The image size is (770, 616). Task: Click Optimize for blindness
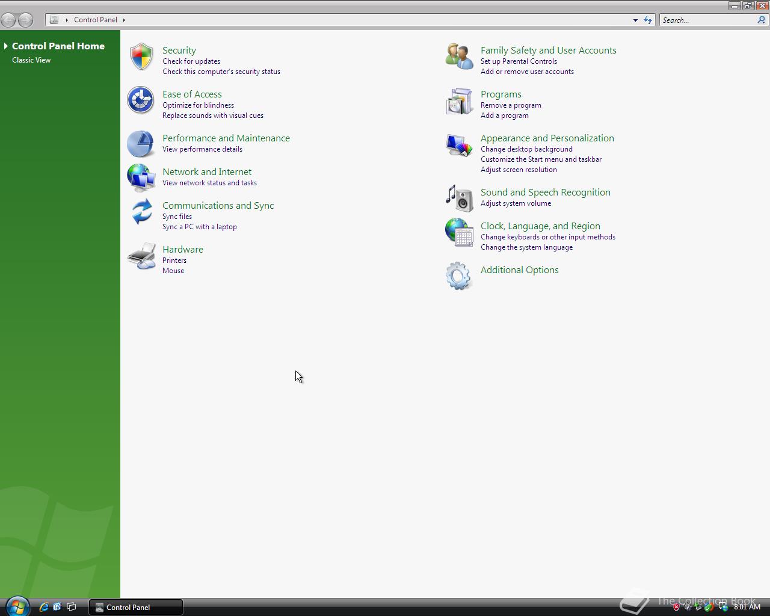(198, 105)
